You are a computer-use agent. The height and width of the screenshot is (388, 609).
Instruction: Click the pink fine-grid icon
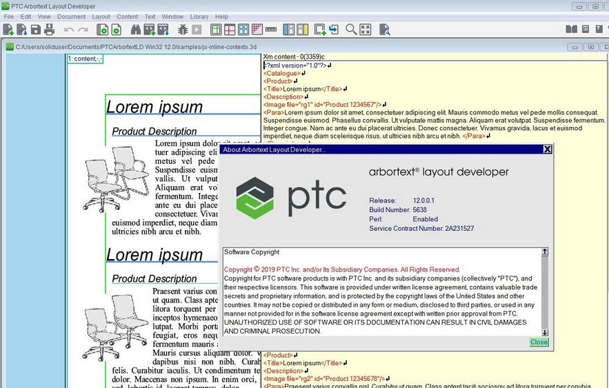257,30
